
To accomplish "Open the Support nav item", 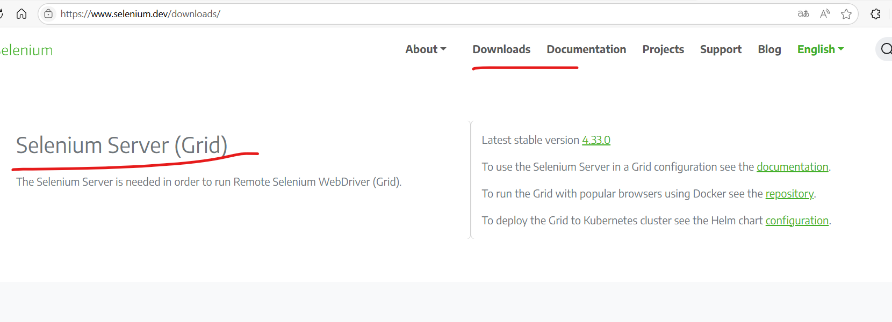I will pos(721,49).
